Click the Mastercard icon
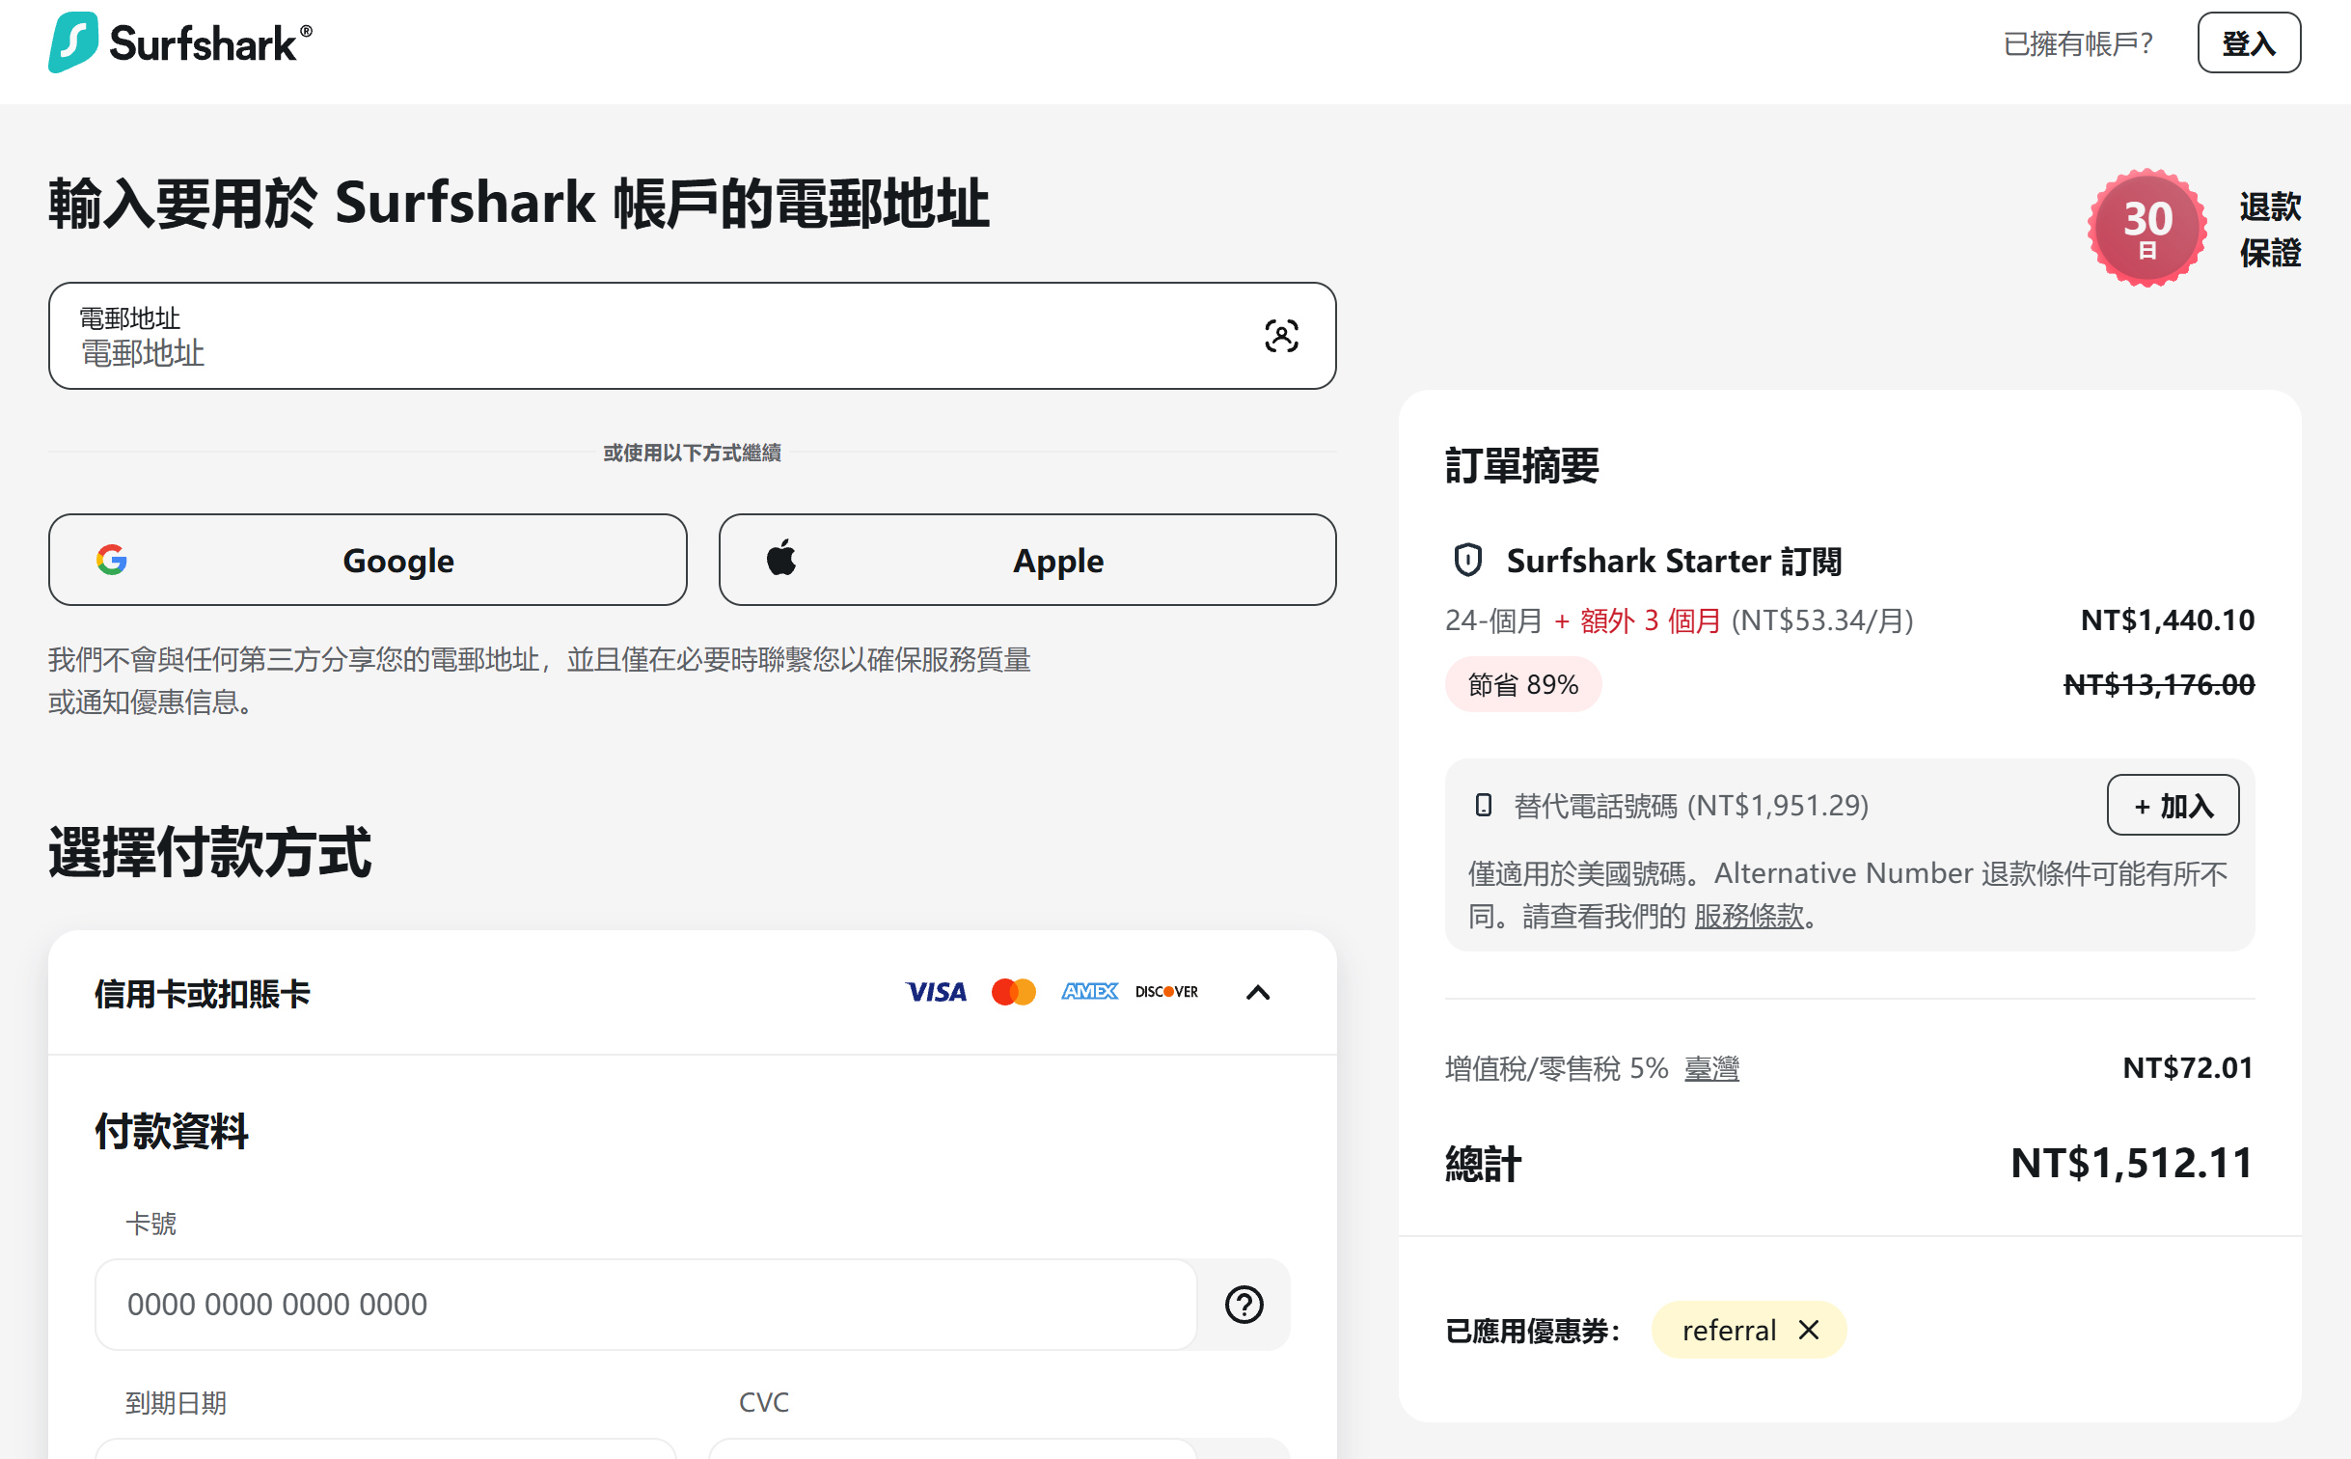Viewport: 2351px width, 1459px height. pyautogui.click(x=1013, y=992)
